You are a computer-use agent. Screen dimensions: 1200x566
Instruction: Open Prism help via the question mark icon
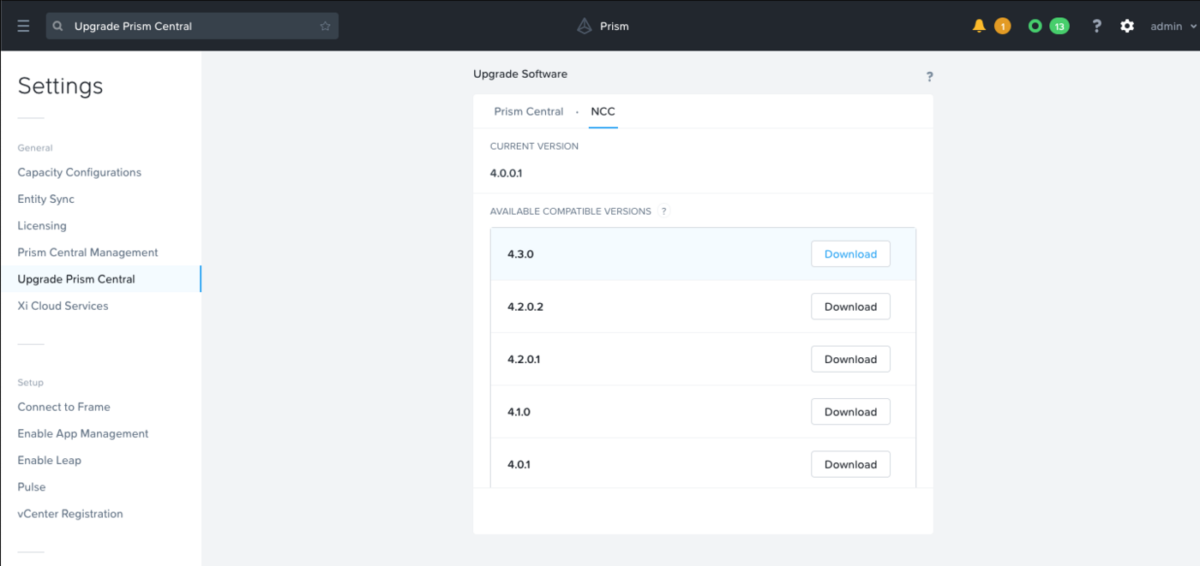click(x=1096, y=26)
